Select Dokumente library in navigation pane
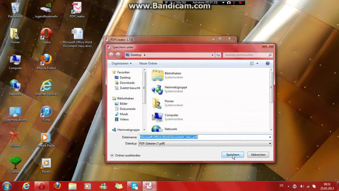Image resolution: width=339 pixels, height=191 pixels. pyautogui.click(x=125, y=109)
